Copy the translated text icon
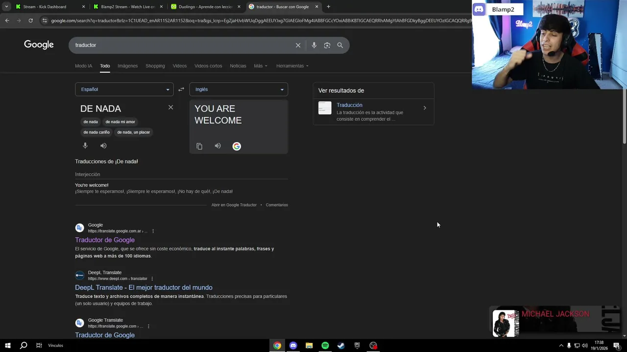627x352 pixels. [199, 146]
